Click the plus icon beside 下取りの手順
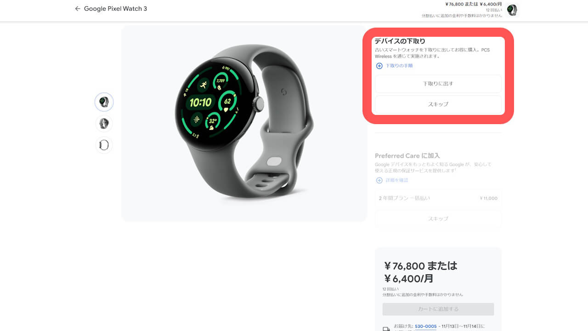Image resolution: width=588 pixels, height=331 pixels. 379,66
